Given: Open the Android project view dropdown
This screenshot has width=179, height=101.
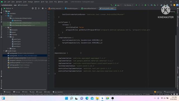Looking at the screenshot, I should coord(8,8).
